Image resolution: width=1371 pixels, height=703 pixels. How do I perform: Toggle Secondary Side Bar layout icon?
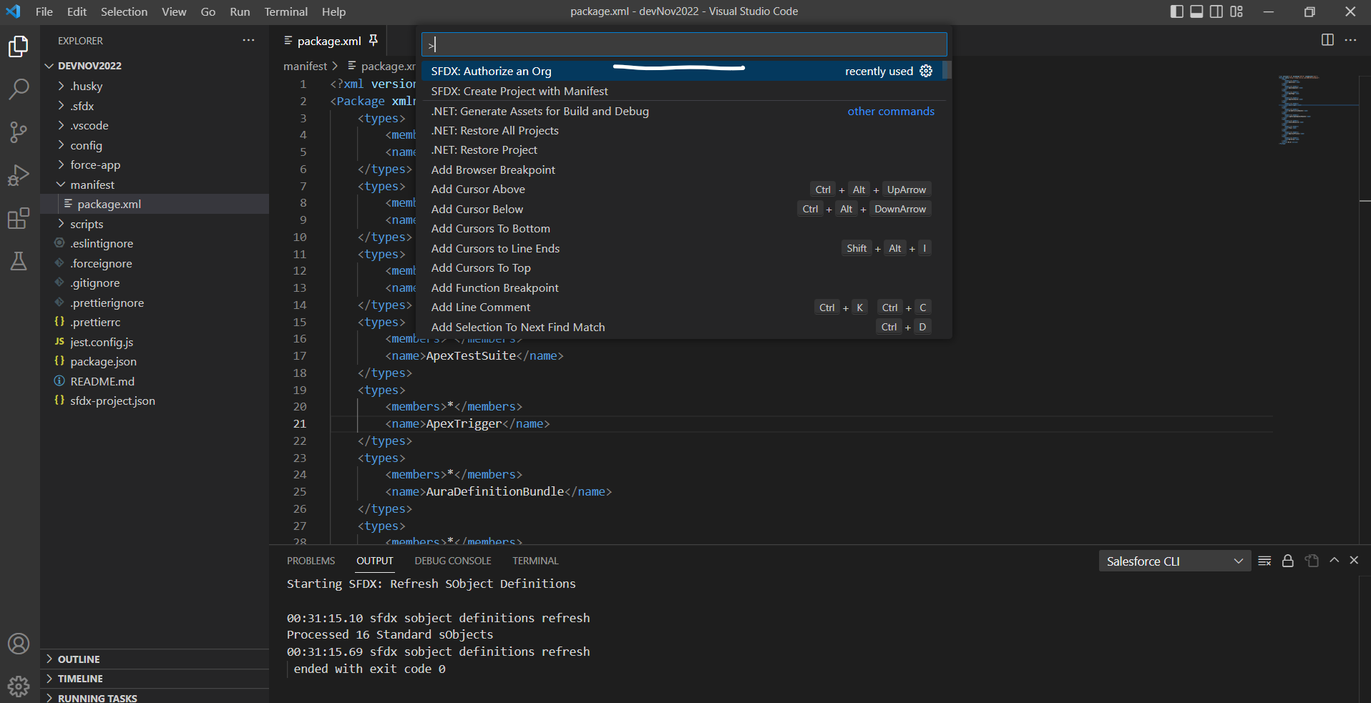(1216, 11)
